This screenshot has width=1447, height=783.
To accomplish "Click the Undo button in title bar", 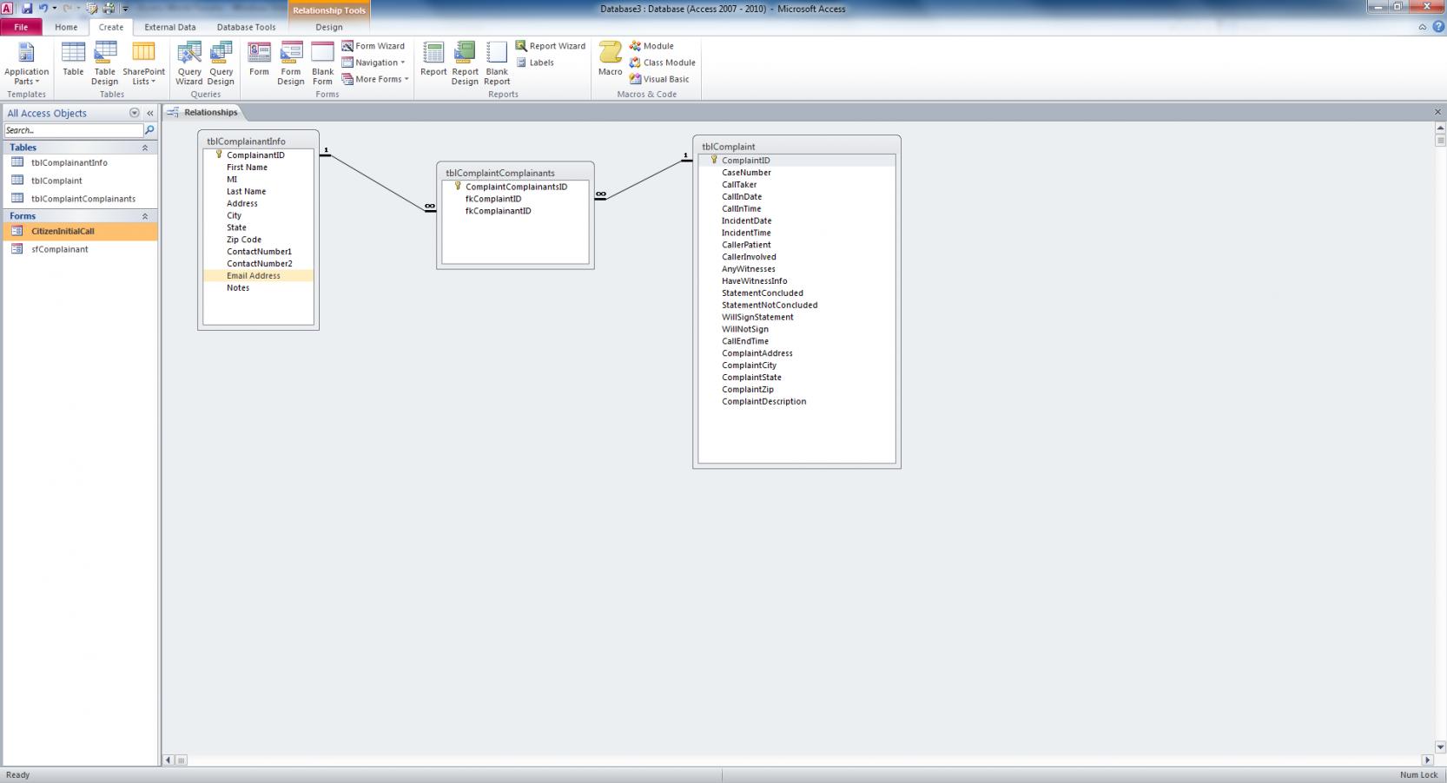I will click(x=43, y=9).
